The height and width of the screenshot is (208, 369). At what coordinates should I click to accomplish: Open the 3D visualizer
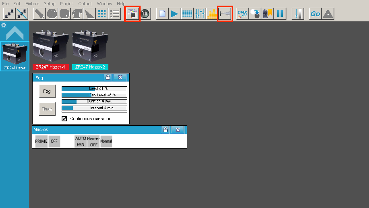coord(145,14)
